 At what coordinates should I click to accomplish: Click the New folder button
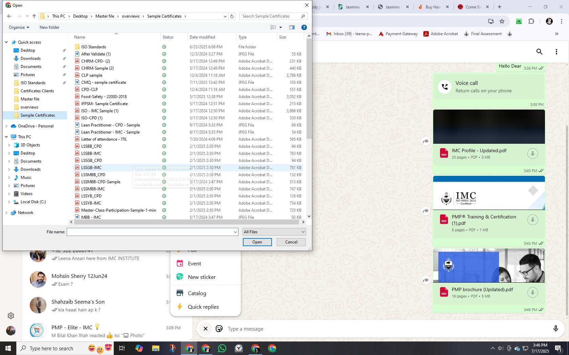pyautogui.click(x=49, y=27)
